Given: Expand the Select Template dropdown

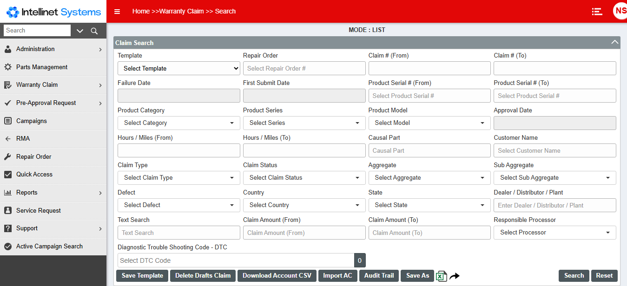Looking at the screenshot, I should pyautogui.click(x=178, y=68).
